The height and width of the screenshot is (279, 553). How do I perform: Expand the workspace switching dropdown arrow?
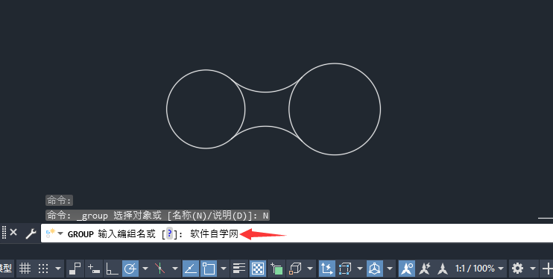[x=533, y=269]
